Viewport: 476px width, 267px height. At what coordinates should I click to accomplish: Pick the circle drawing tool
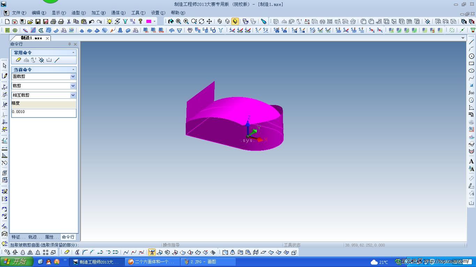(471, 56)
